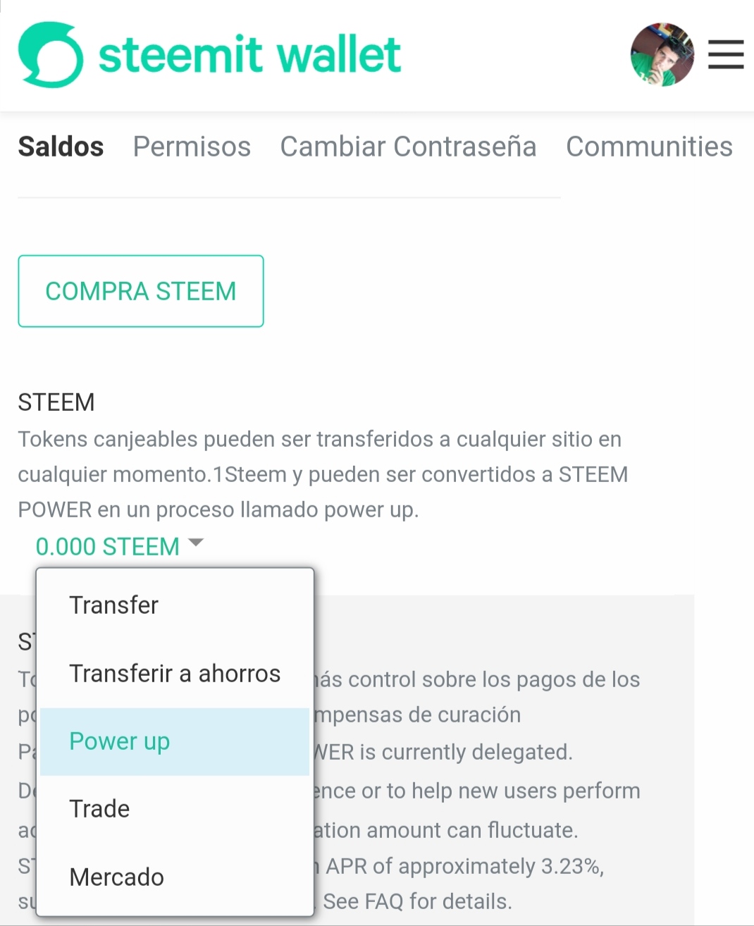This screenshot has width=754, height=926.
Task: Click the Steemit speech-bubble logo icon
Action: [50, 55]
